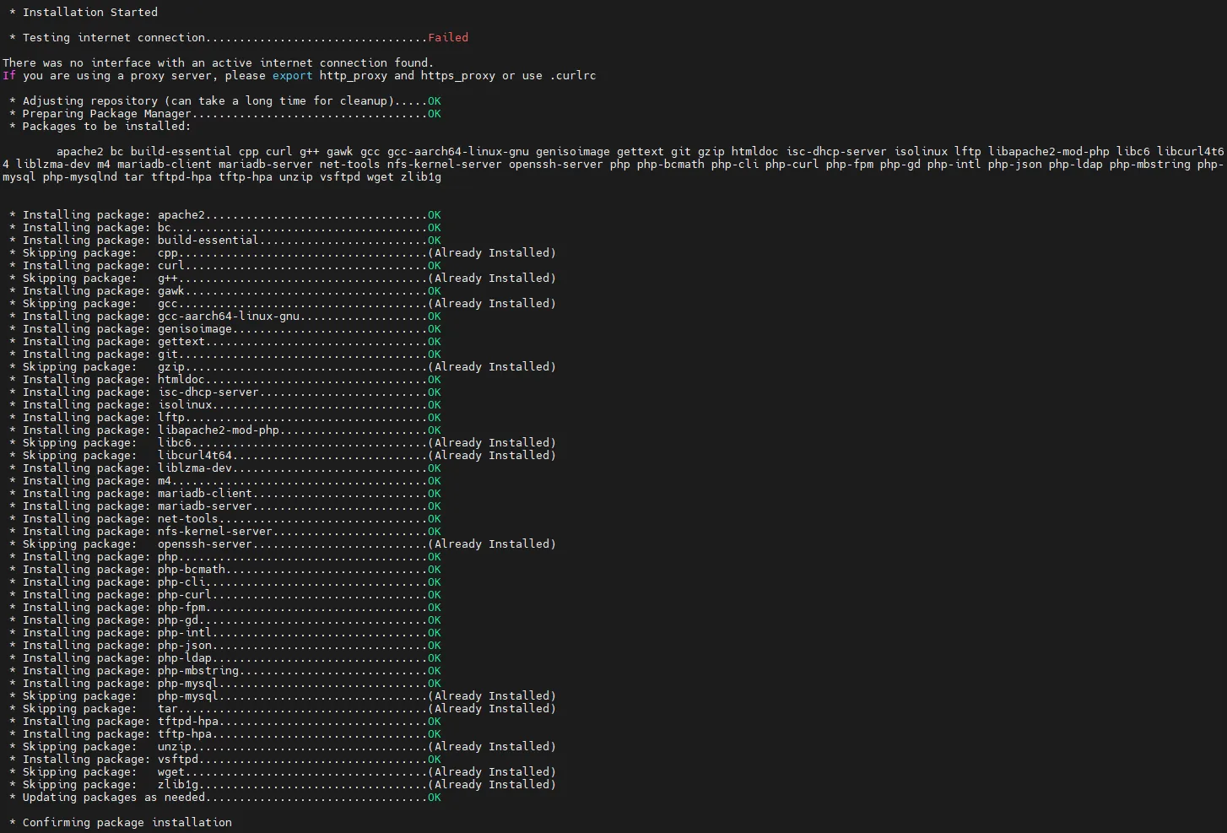Click "(Already Installed)" next to zlib1g
The width and height of the screenshot is (1227, 833).
pos(491,785)
